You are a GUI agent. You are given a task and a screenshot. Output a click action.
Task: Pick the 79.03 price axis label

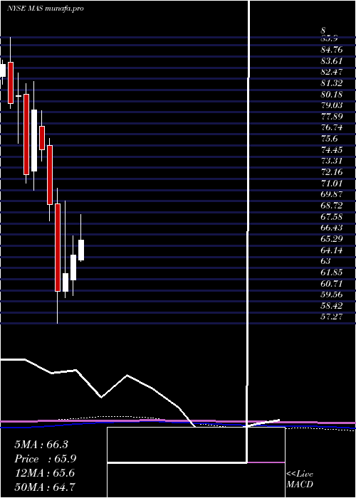point(332,105)
